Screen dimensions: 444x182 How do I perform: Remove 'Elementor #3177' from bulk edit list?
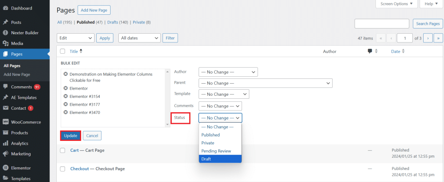(66, 104)
